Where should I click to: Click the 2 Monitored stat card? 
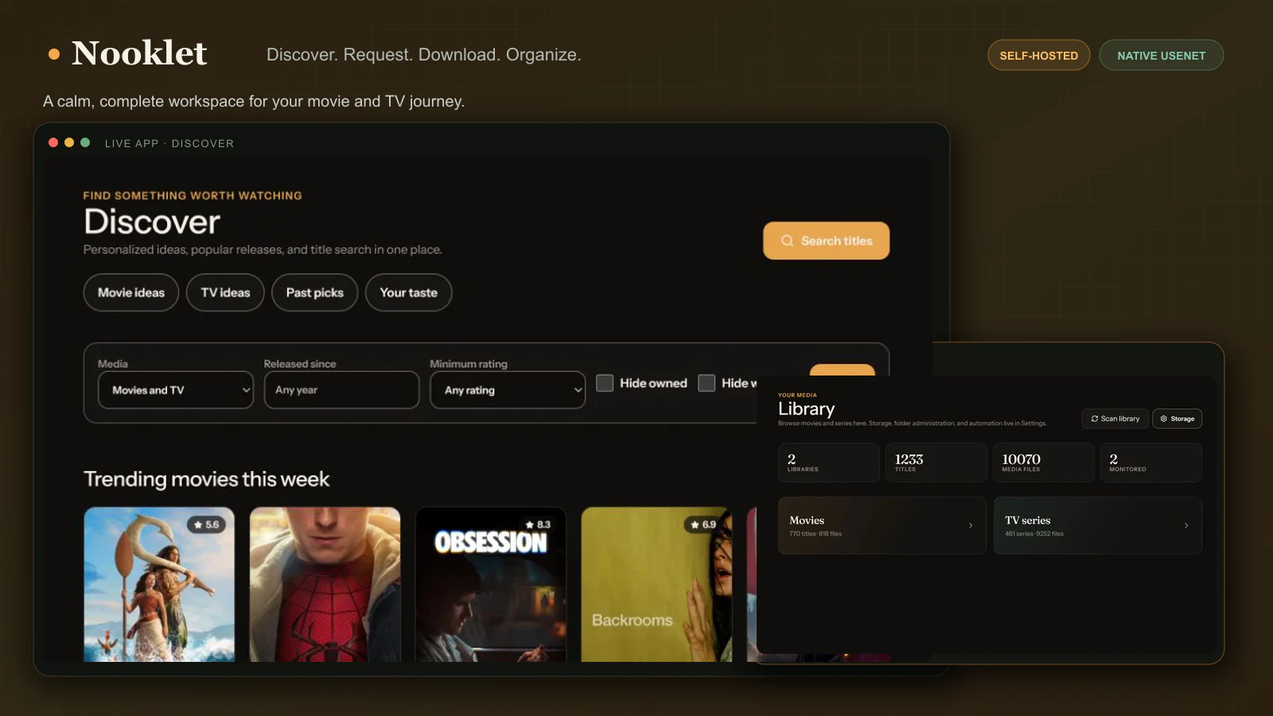[x=1151, y=462]
